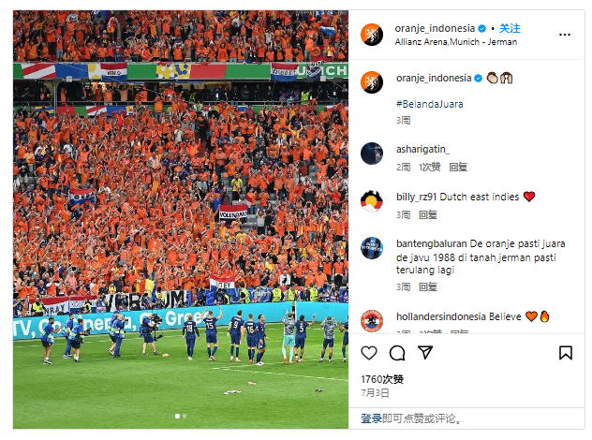Share the post via paper plane icon
Image resolution: width=592 pixels, height=440 pixels.
pyautogui.click(x=425, y=352)
